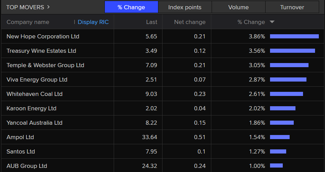The height and width of the screenshot is (172, 325).
Task: Open Treasury Wine Estates Ltd
Action: [x=41, y=51]
